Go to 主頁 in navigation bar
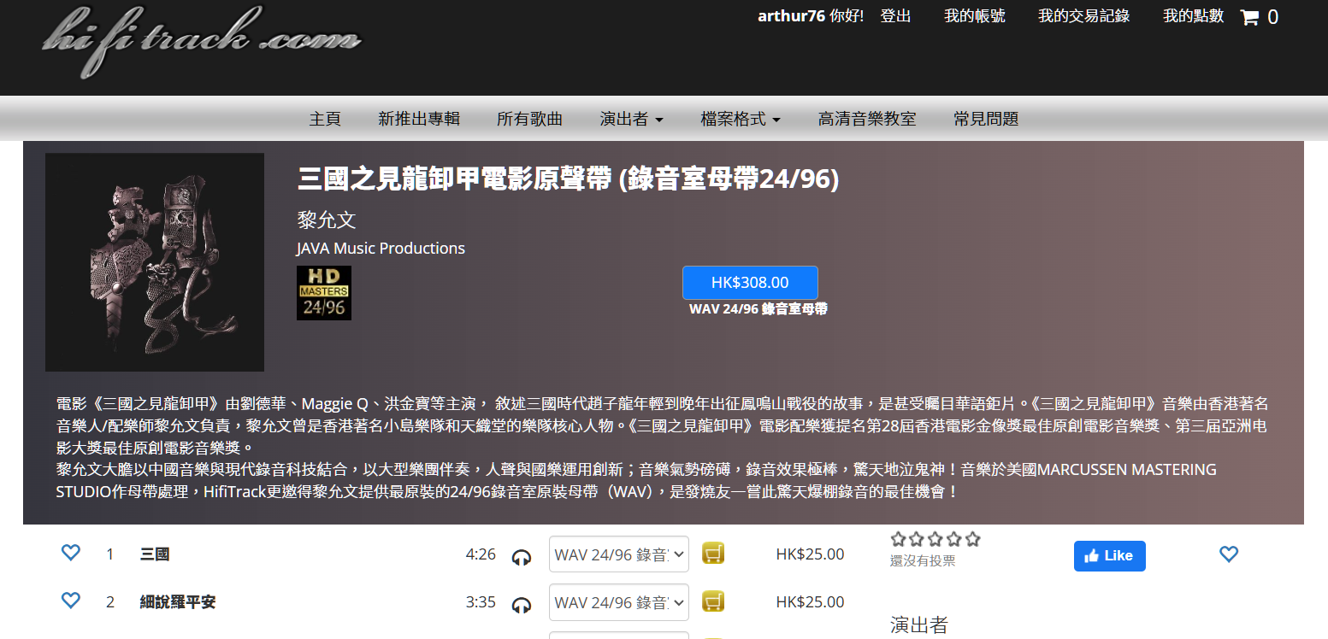The image size is (1328, 639). click(x=325, y=119)
